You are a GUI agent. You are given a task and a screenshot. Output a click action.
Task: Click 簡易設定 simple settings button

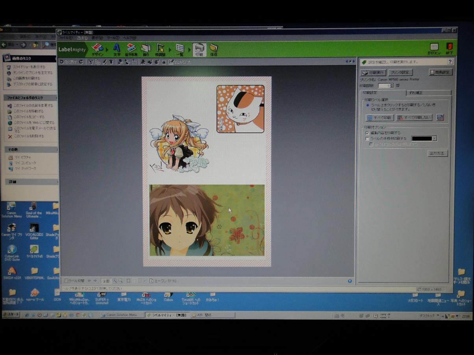pyautogui.click(x=441, y=72)
